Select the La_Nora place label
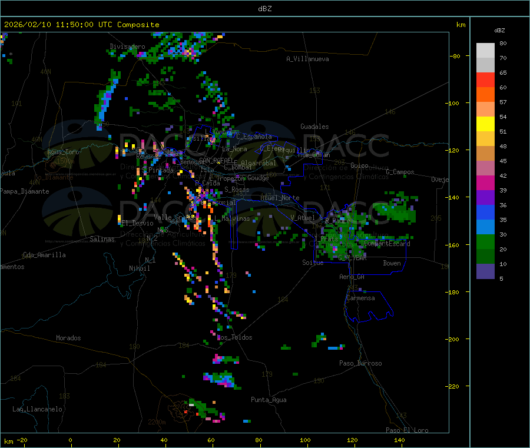This screenshot has width=530, height=448. (234, 149)
